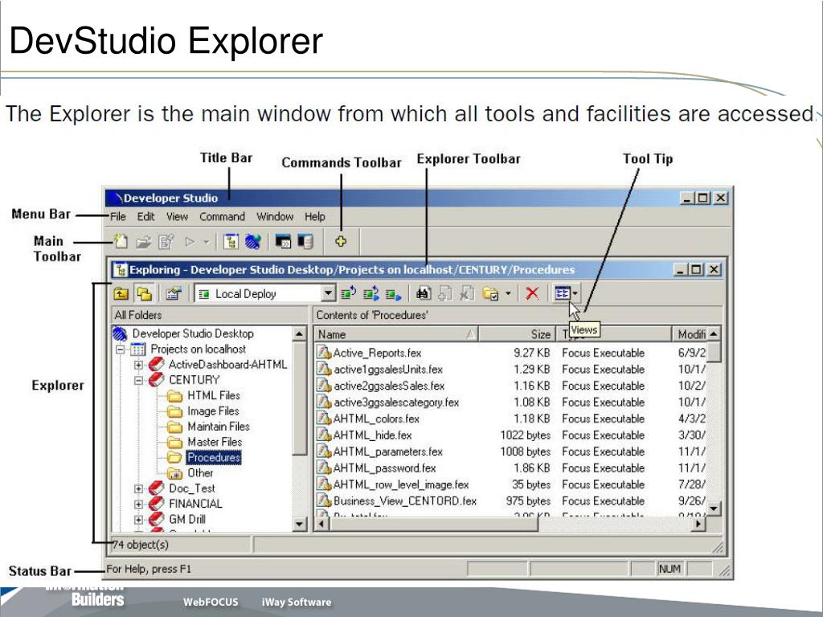Open the File menu

pyautogui.click(x=117, y=216)
